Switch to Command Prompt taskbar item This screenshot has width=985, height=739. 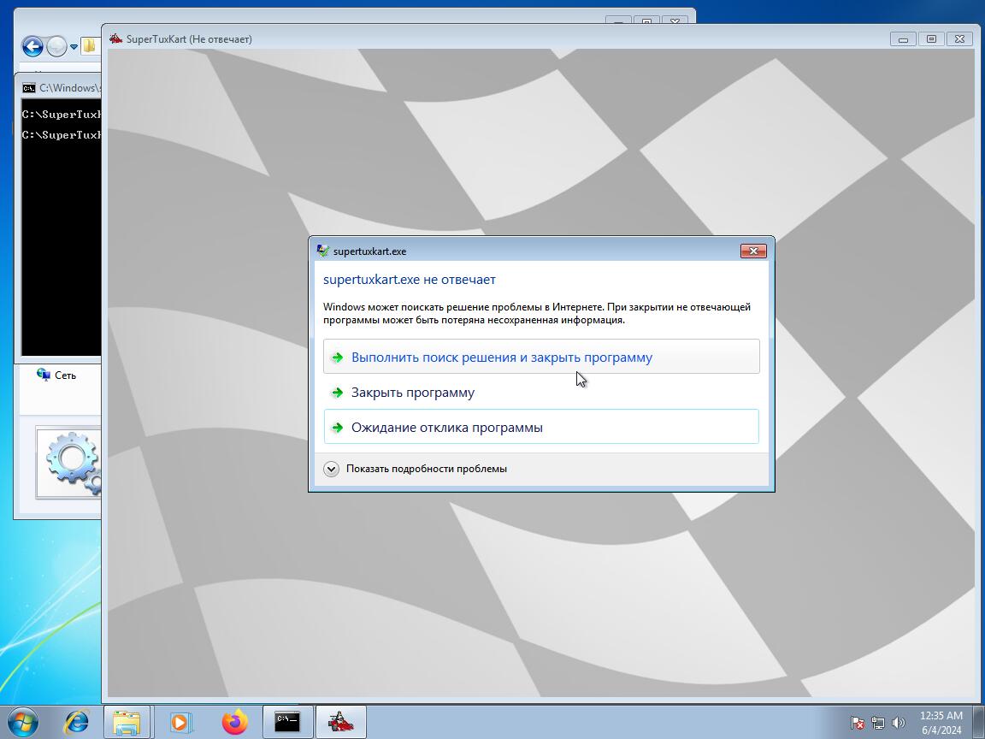coord(287,722)
